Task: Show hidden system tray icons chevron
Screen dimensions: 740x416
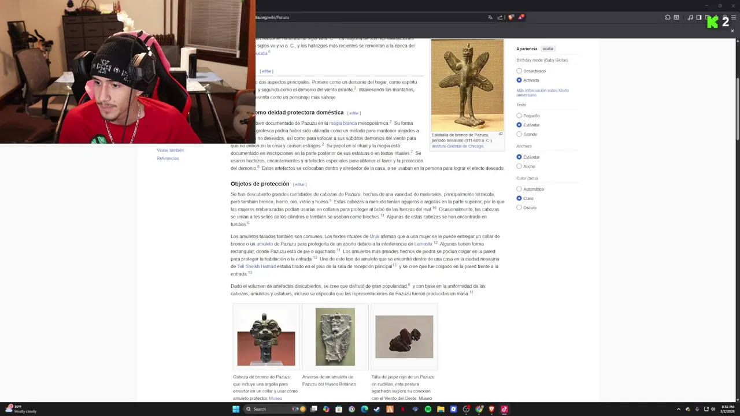Action: [x=679, y=409]
